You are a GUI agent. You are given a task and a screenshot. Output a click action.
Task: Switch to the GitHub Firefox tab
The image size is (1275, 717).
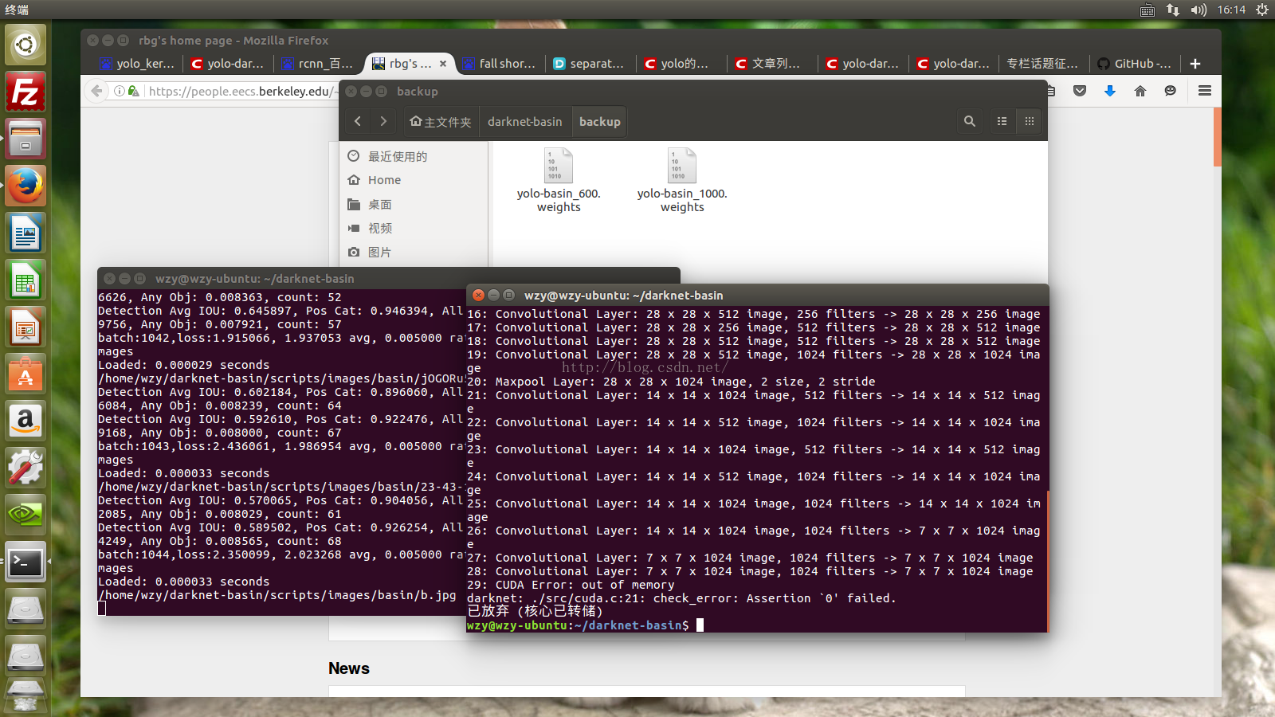1136,64
